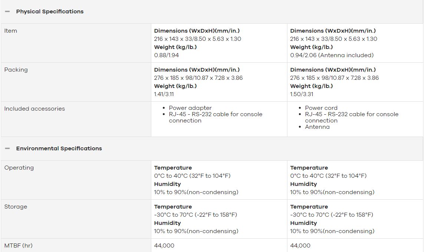Click the first storage temperature range value
This screenshot has height=252, width=425.
[195, 215]
